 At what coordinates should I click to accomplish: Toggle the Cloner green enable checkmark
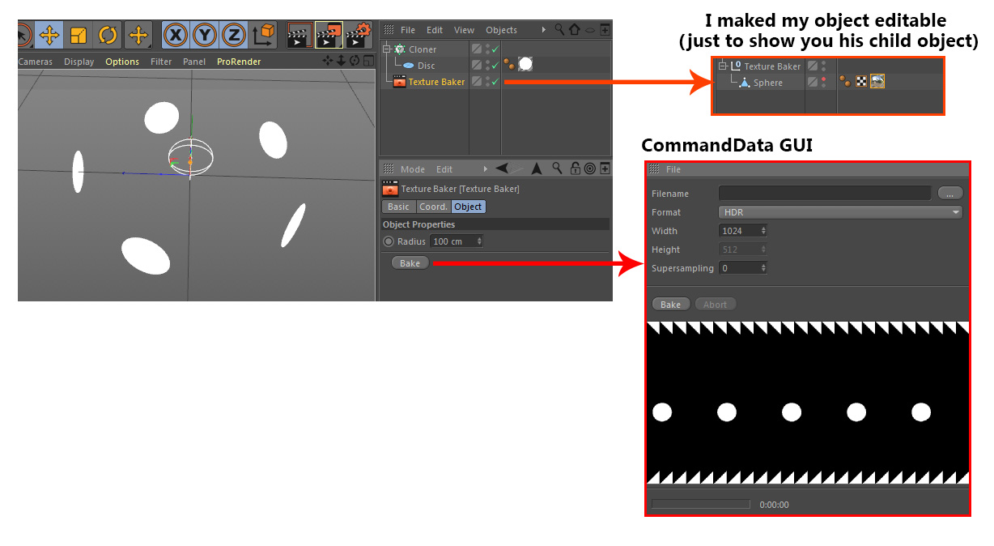tap(495, 49)
